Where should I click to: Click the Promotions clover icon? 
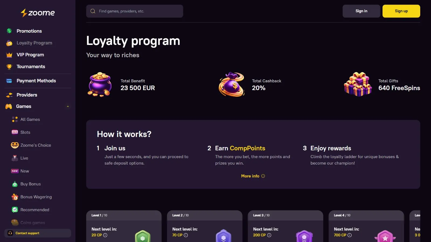pos(9,31)
